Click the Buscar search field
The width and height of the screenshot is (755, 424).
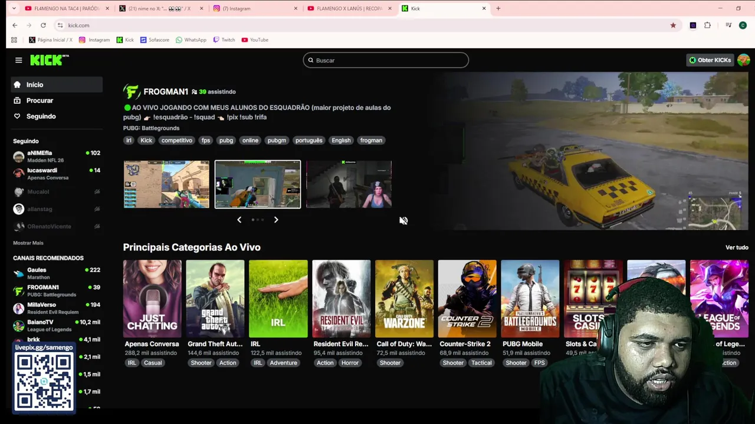tap(386, 60)
